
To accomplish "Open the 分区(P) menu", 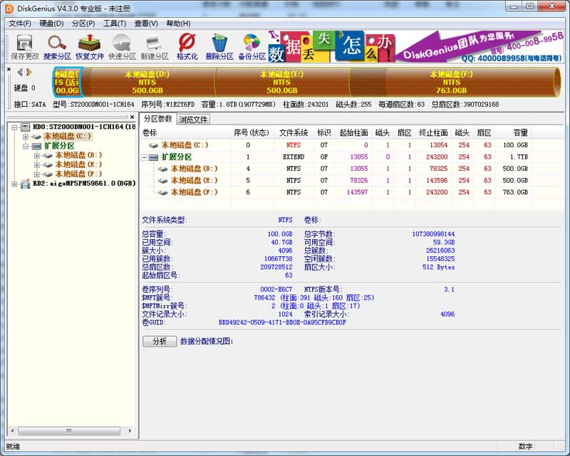I will [x=83, y=23].
